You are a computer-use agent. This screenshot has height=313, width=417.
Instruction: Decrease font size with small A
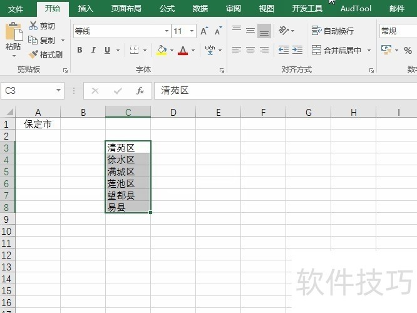pos(218,31)
